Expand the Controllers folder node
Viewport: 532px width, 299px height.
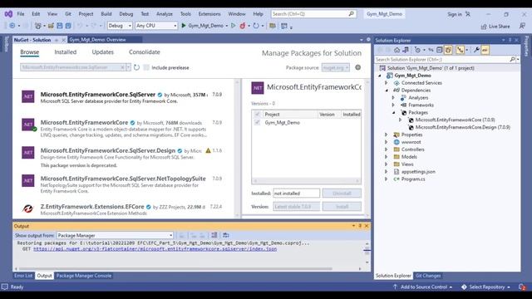tap(387, 149)
